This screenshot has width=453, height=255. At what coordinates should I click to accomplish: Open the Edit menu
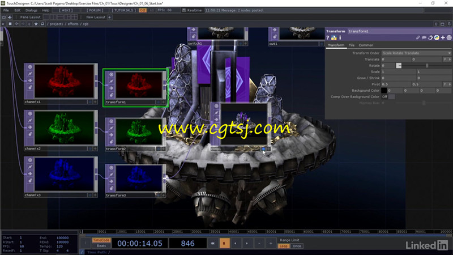click(x=18, y=10)
